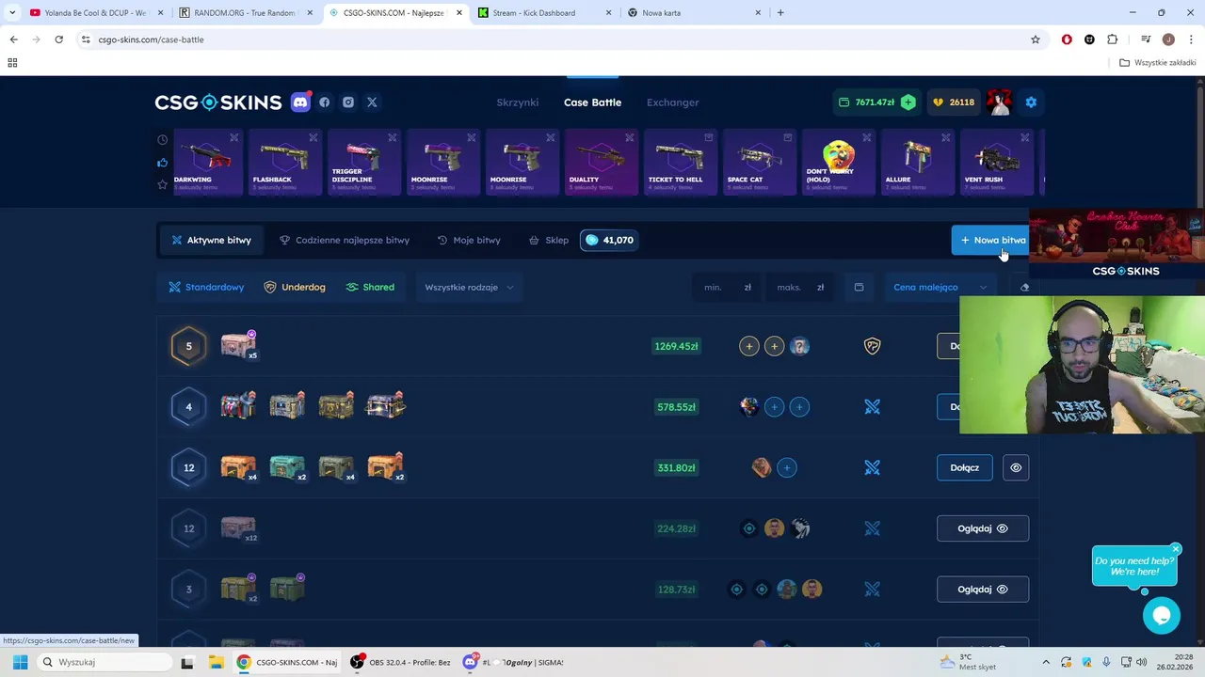
Task: Click in the maks. price input field
Action: pyautogui.click(x=800, y=287)
